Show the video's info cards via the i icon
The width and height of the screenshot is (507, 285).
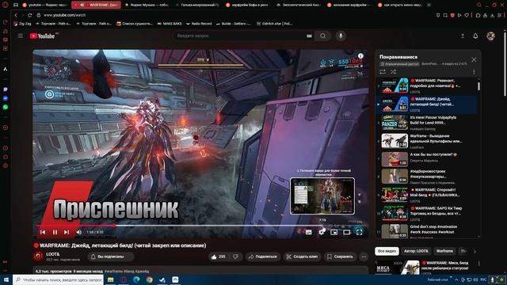tap(360, 56)
